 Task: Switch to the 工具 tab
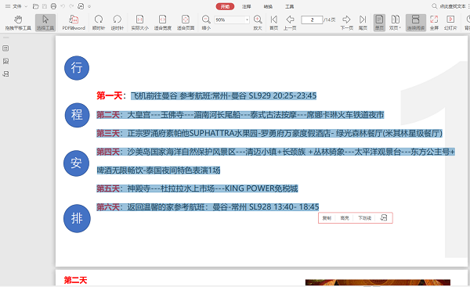pos(289,6)
